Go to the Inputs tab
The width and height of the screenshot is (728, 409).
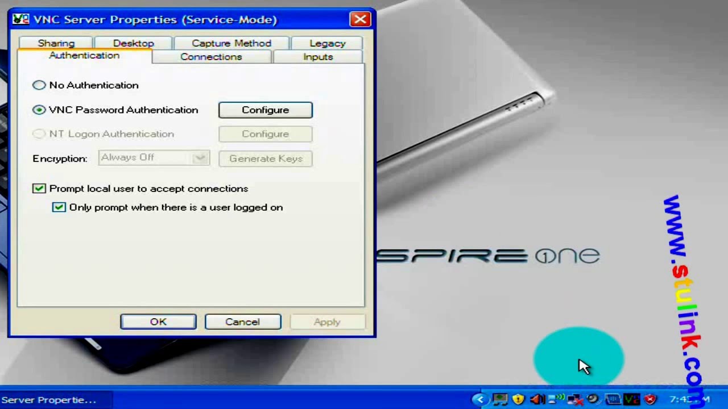pos(318,57)
